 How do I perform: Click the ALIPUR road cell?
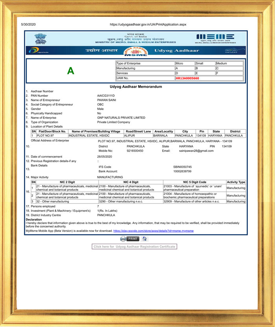coord(138,136)
